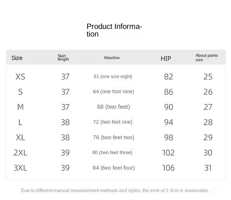Screen dimensions: 231x200
Task: Select the S size row label
Action: click(x=20, y=92)
